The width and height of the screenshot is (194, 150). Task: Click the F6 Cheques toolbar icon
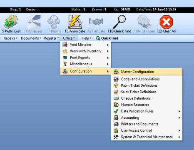pyautogui.click(x=33, y=22)
